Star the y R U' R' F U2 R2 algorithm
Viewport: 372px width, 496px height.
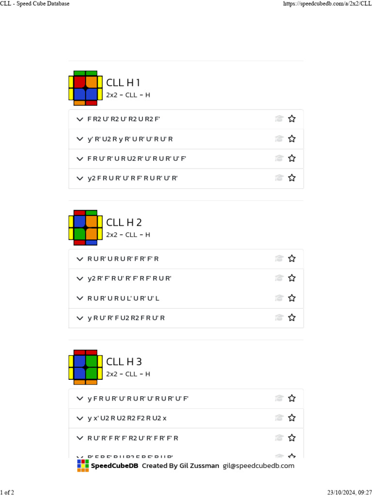click(x=292, y=318)
